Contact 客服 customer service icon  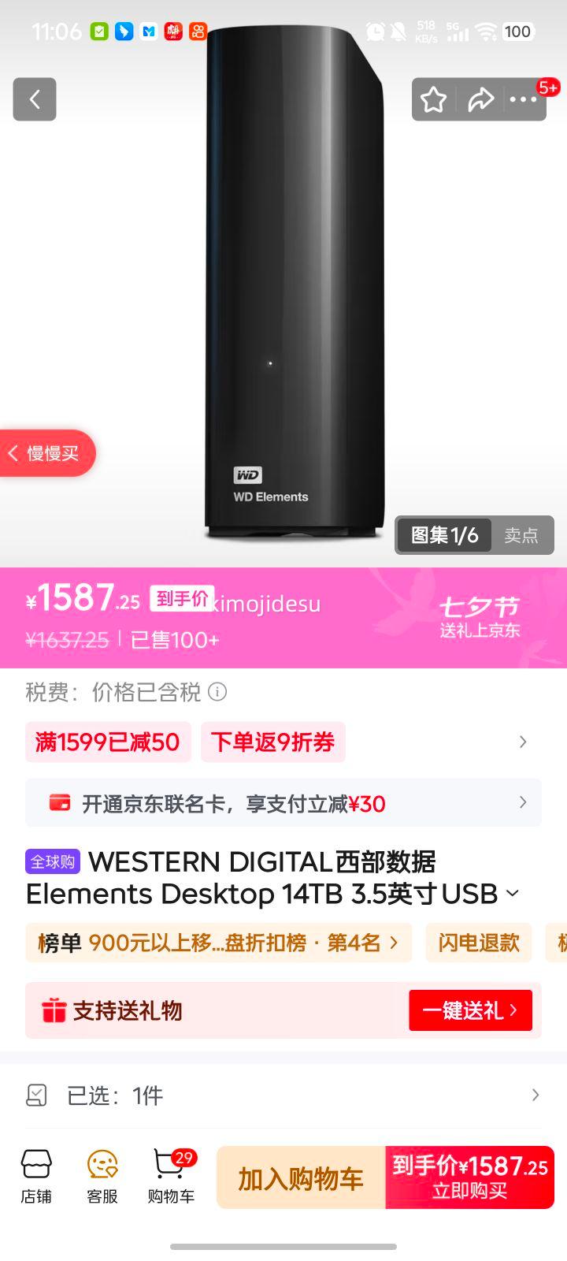tap(102, 1177)
